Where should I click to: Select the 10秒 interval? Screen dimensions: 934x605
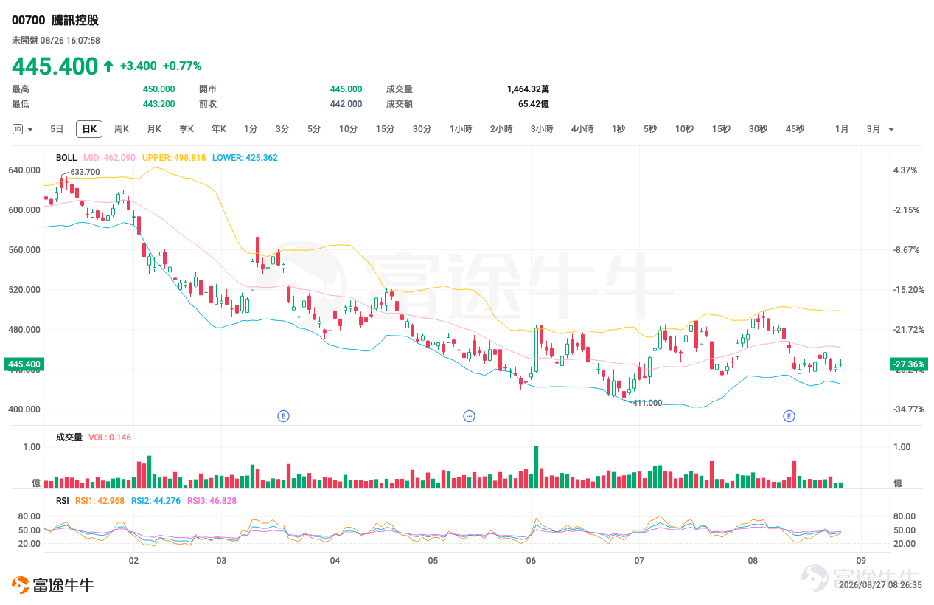[684, 129]
